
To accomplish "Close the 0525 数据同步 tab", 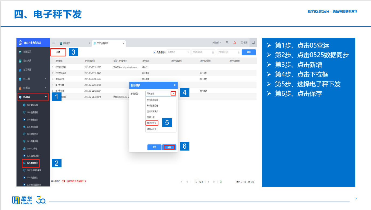I will [x=124, y=43].
